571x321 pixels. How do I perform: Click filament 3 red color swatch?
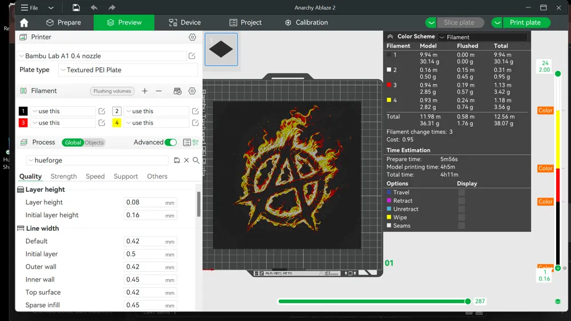[23, 123]
